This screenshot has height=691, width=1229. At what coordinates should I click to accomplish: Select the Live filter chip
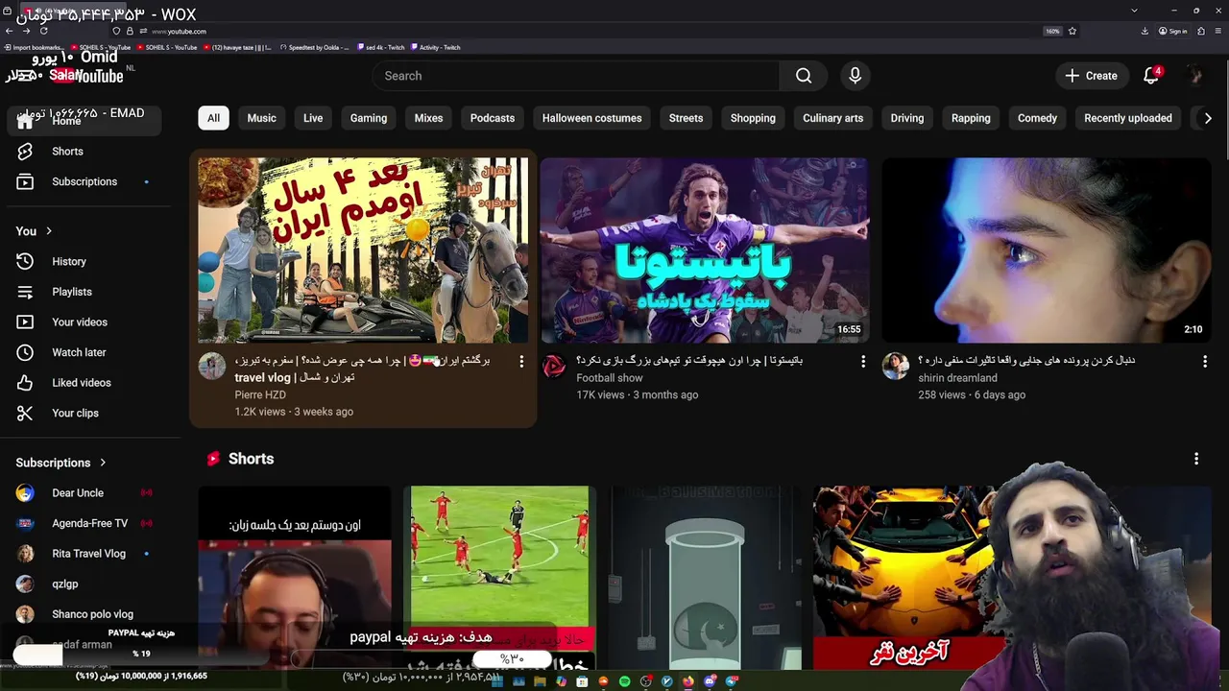point(313,118)
